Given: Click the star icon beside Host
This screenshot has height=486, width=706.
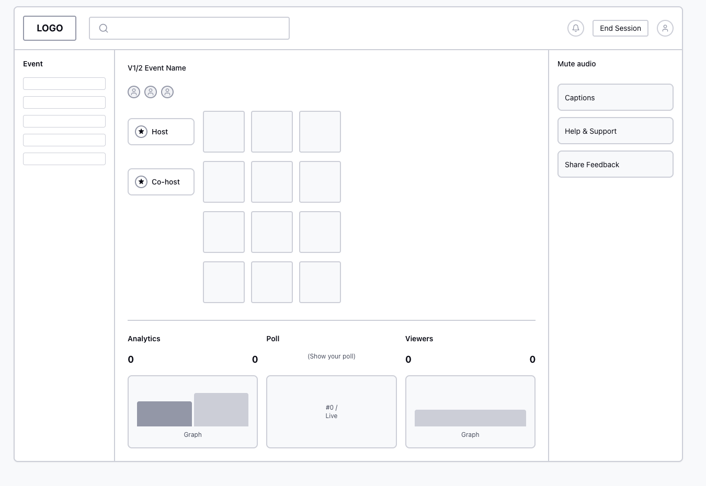Looking at the screenshot, I should (x=141, y=132).
